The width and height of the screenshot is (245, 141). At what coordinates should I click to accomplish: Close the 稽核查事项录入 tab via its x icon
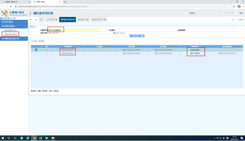click(x=105, y=19)
